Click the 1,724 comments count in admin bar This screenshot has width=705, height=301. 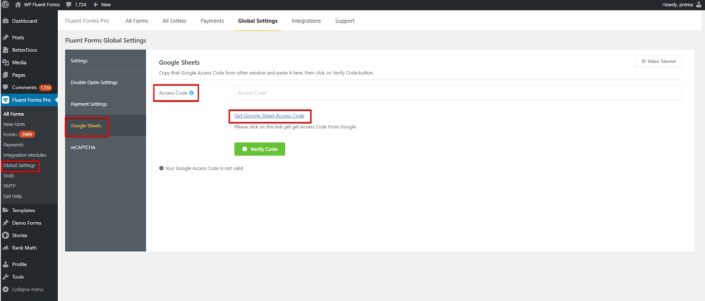click(81, 4)
